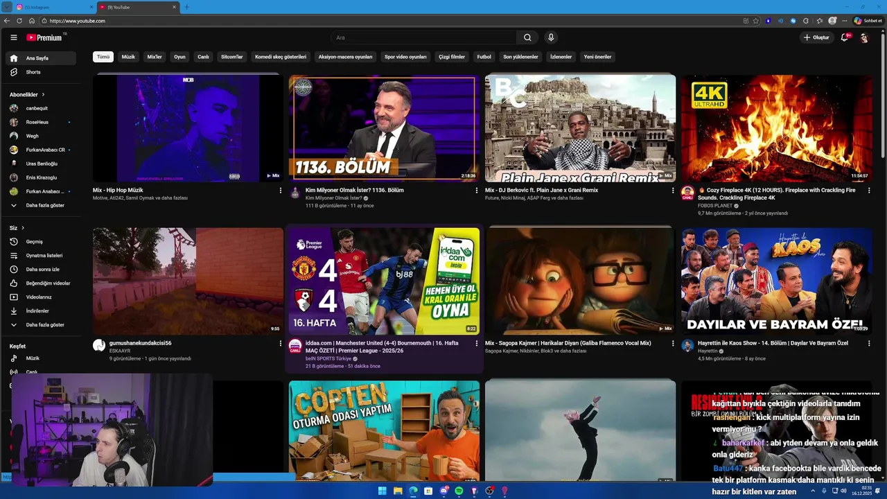Open the YouTube hamburger guide menu

(13, 37)
